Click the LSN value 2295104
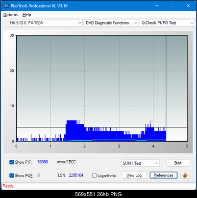The image size is (197, 198). (76, 175)
